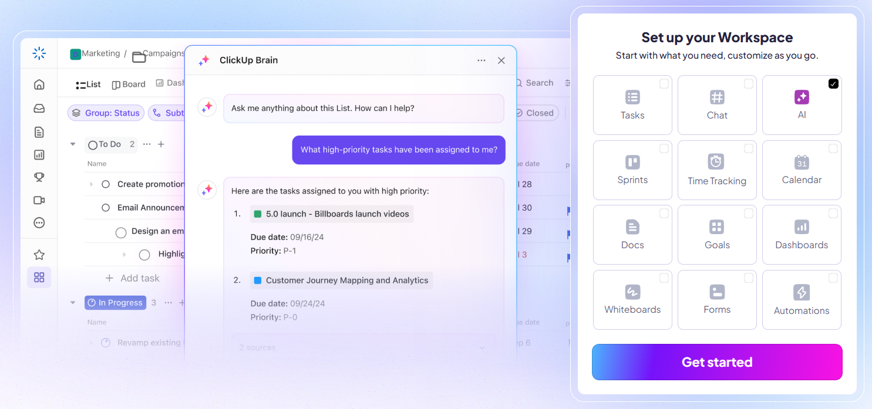
Task: Tick the Sprints checkbox
Action: coord(664,148)
